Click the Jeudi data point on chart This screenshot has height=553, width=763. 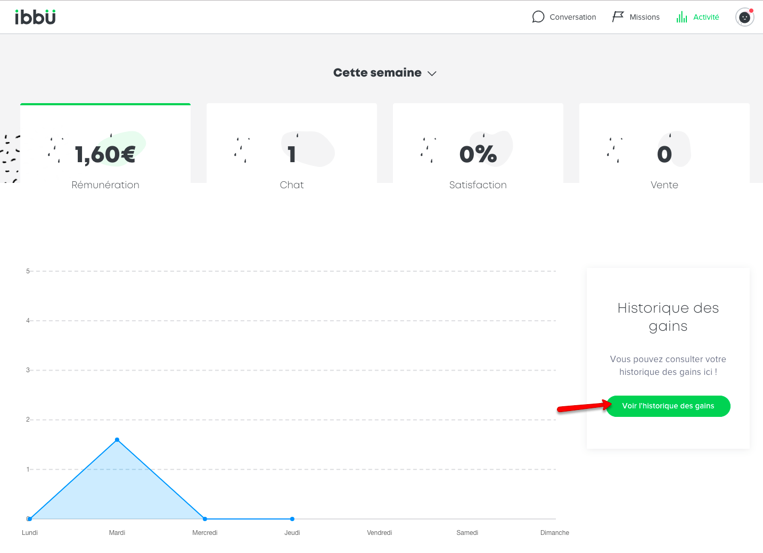292,518
